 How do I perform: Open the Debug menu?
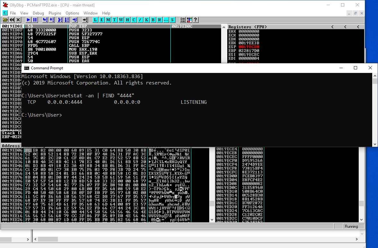tap(38, 13)
